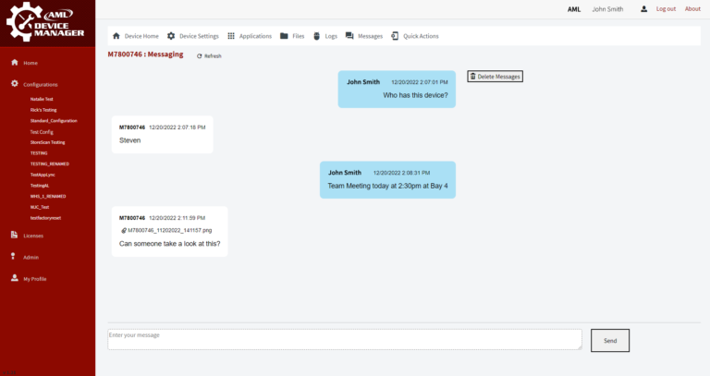The width and height of the screenshot is (710, 376).
Task: Click the Delete Messages button
Action: pos(495,77)
